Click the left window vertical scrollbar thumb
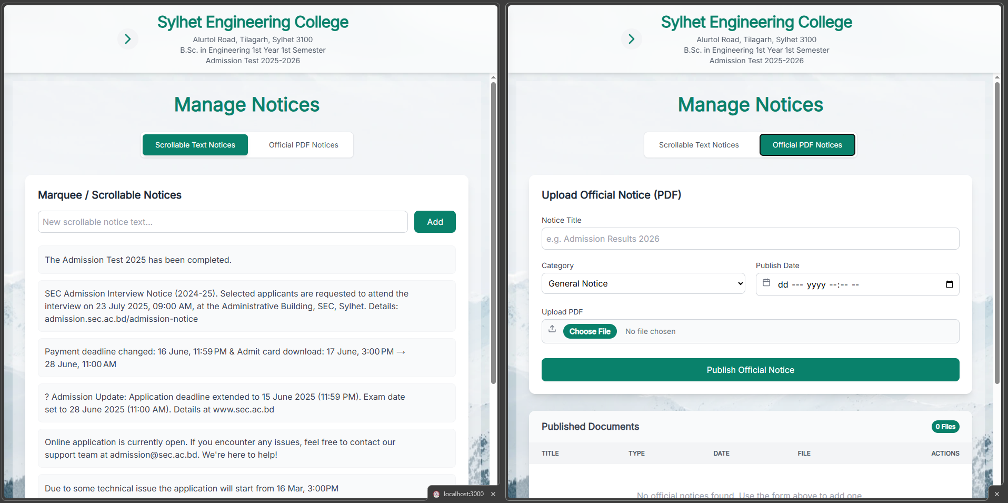The height and width of the screenshot is (503, 1008). click(493, 232)
